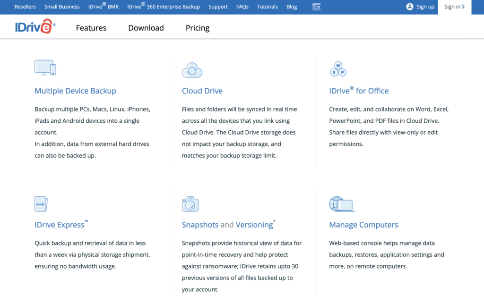This screenshot has width=484, height=296.
Task: Click text 'more, on remote computers.'
Action: coord(368,266)
